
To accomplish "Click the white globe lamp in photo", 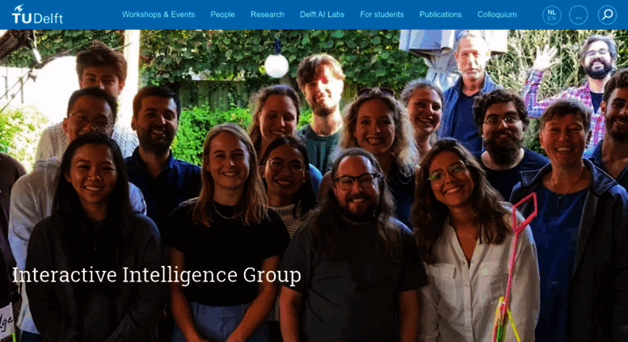I will [276, 65].
